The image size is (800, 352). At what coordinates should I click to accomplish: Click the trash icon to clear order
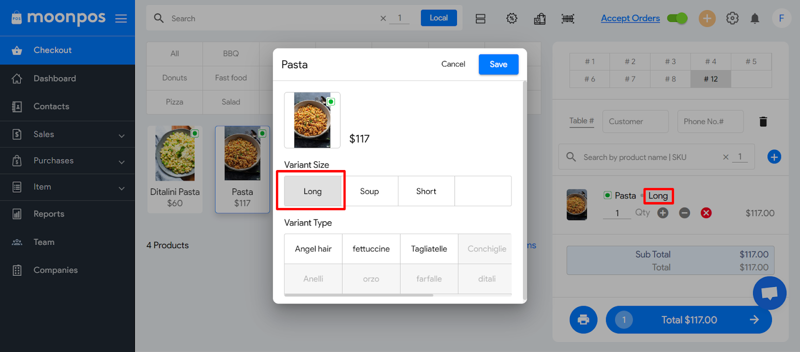(763, 121)
